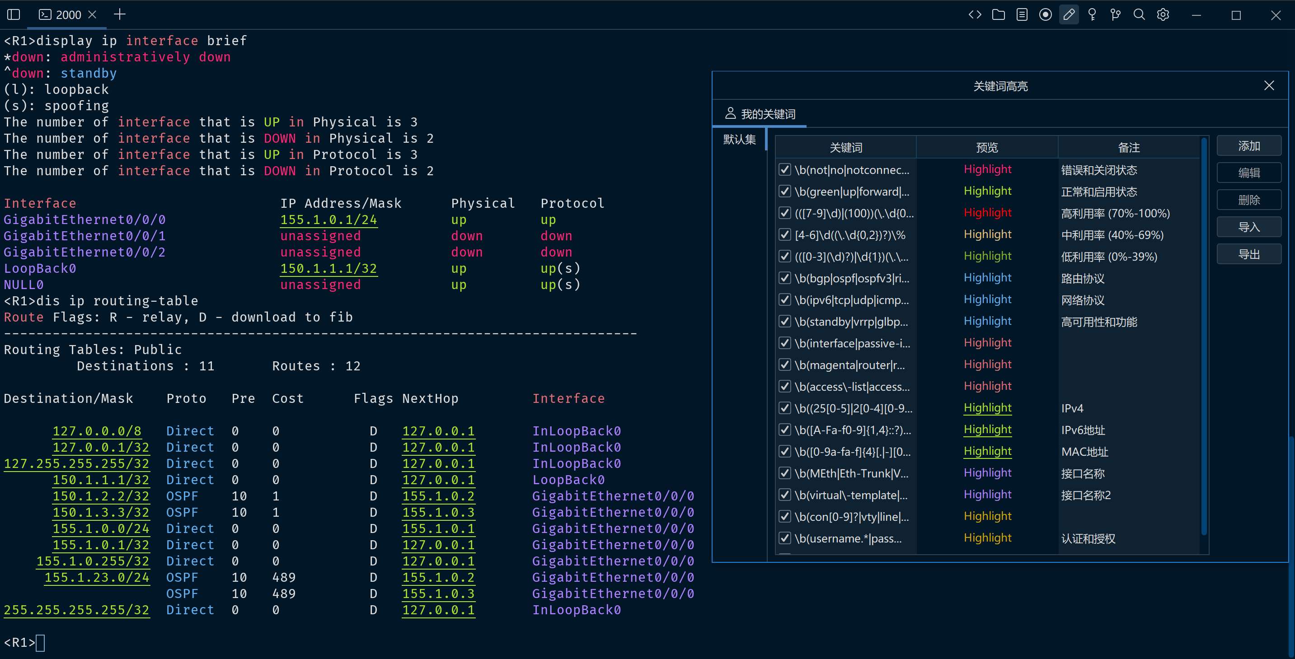Disable the 路由协议 keyword checkbox
1295x659 pixels.
coord(784,278)
